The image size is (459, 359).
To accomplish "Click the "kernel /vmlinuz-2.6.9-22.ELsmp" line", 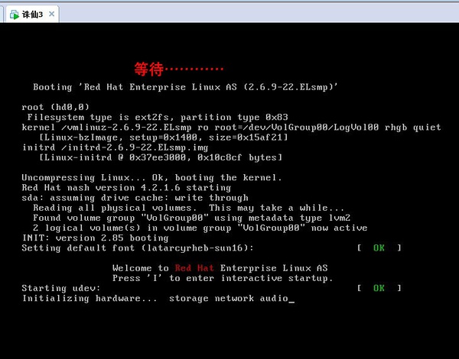I will tap(231, 127).
